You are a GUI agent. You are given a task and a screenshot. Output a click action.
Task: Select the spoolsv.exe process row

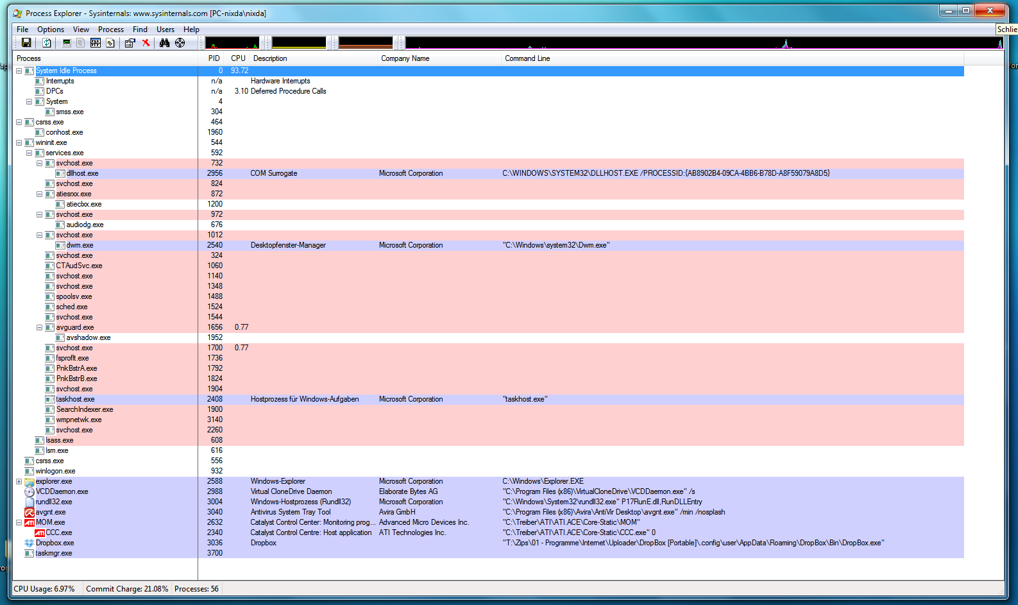[489, 296]
